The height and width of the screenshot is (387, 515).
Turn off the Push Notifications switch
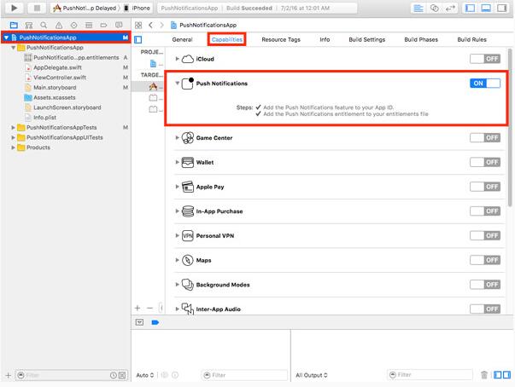(485, 84)
